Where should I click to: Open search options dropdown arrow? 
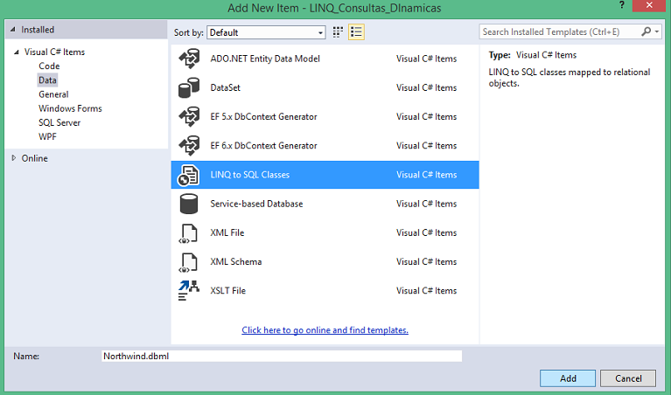point(657,31)
